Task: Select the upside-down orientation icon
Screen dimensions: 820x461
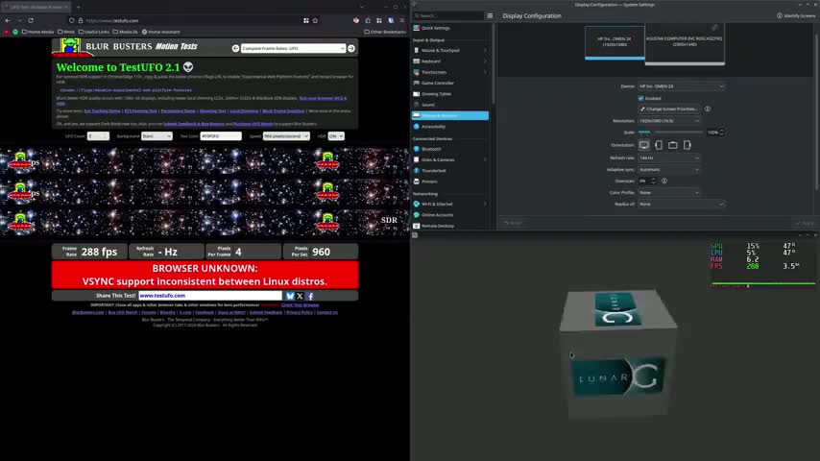Action: (x=673, y=145)
